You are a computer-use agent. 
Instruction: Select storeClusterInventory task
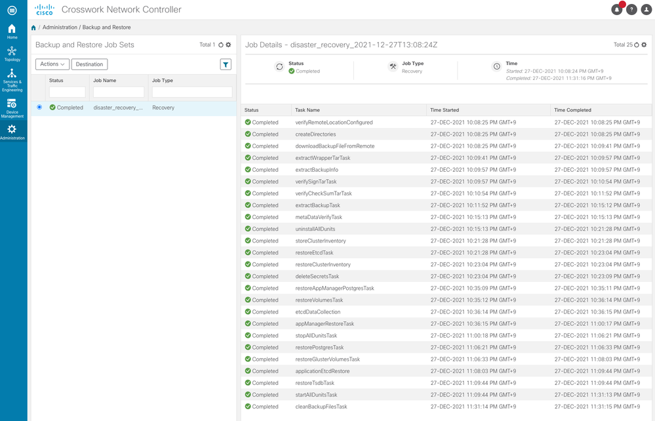[446, 241]
